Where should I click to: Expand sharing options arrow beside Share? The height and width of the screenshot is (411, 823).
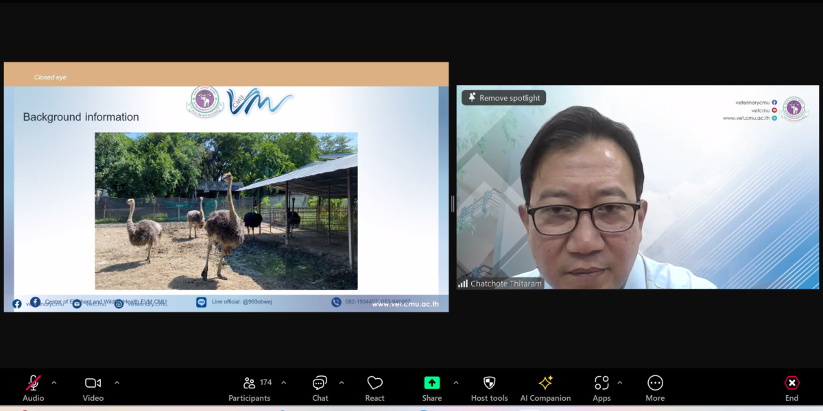tap(456, 383)
